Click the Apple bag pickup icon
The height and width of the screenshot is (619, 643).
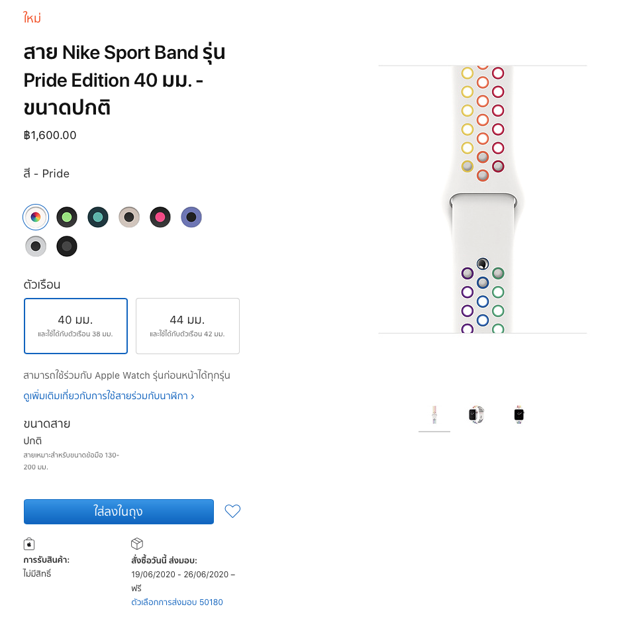(x=29, y=544)
